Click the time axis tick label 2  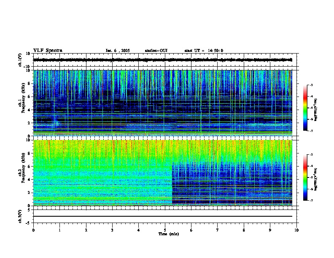[86, 230]
